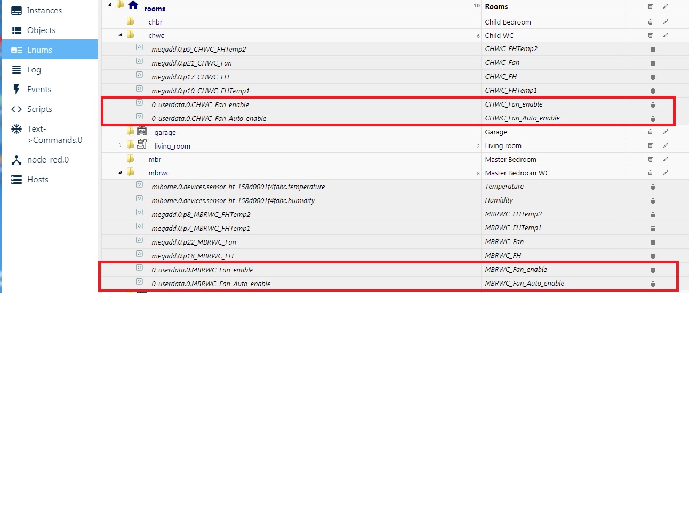
Task: Delete the Temperature enum member
Action: tap(653, 187)
